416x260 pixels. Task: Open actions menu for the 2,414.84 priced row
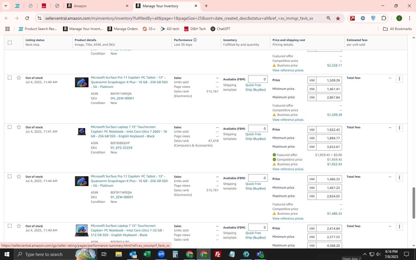pos(399,227)
